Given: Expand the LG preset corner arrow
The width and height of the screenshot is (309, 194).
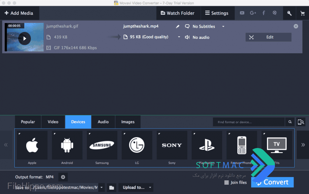Looking at the screenshot, I should 125,134.
